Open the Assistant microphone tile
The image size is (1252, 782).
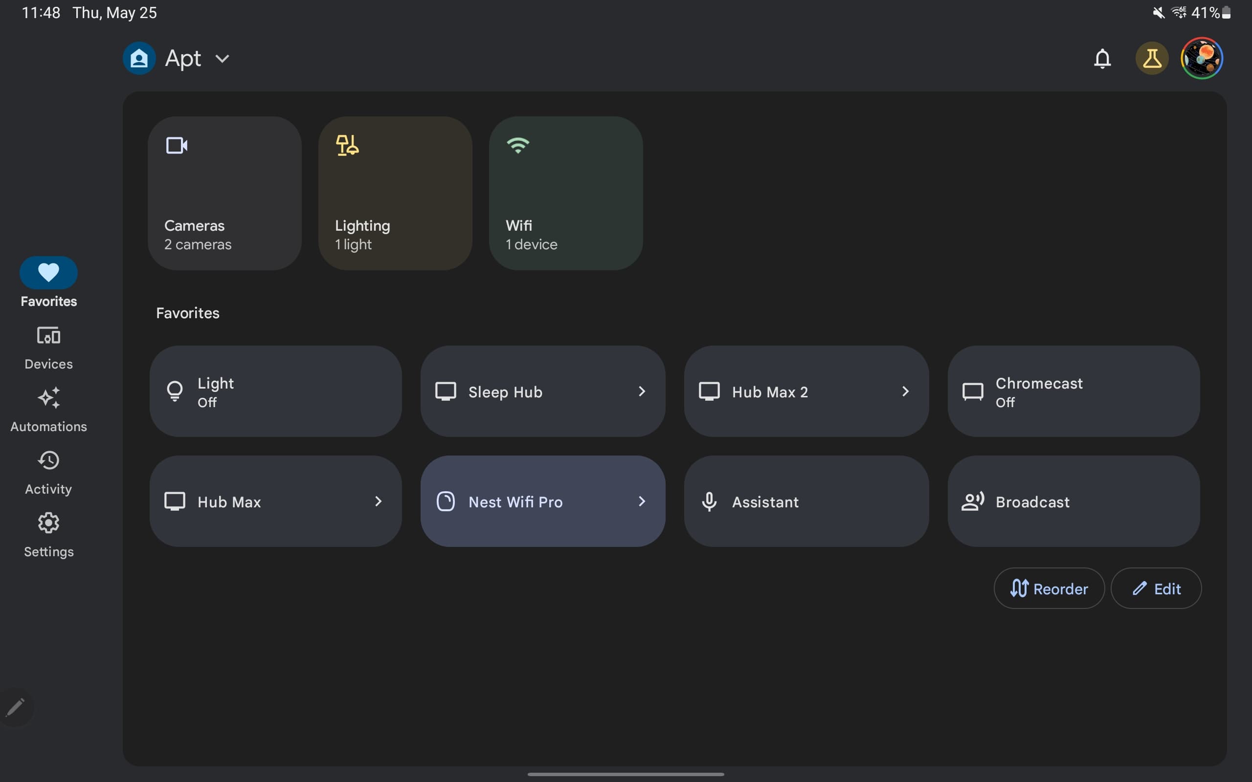(805, 501)
